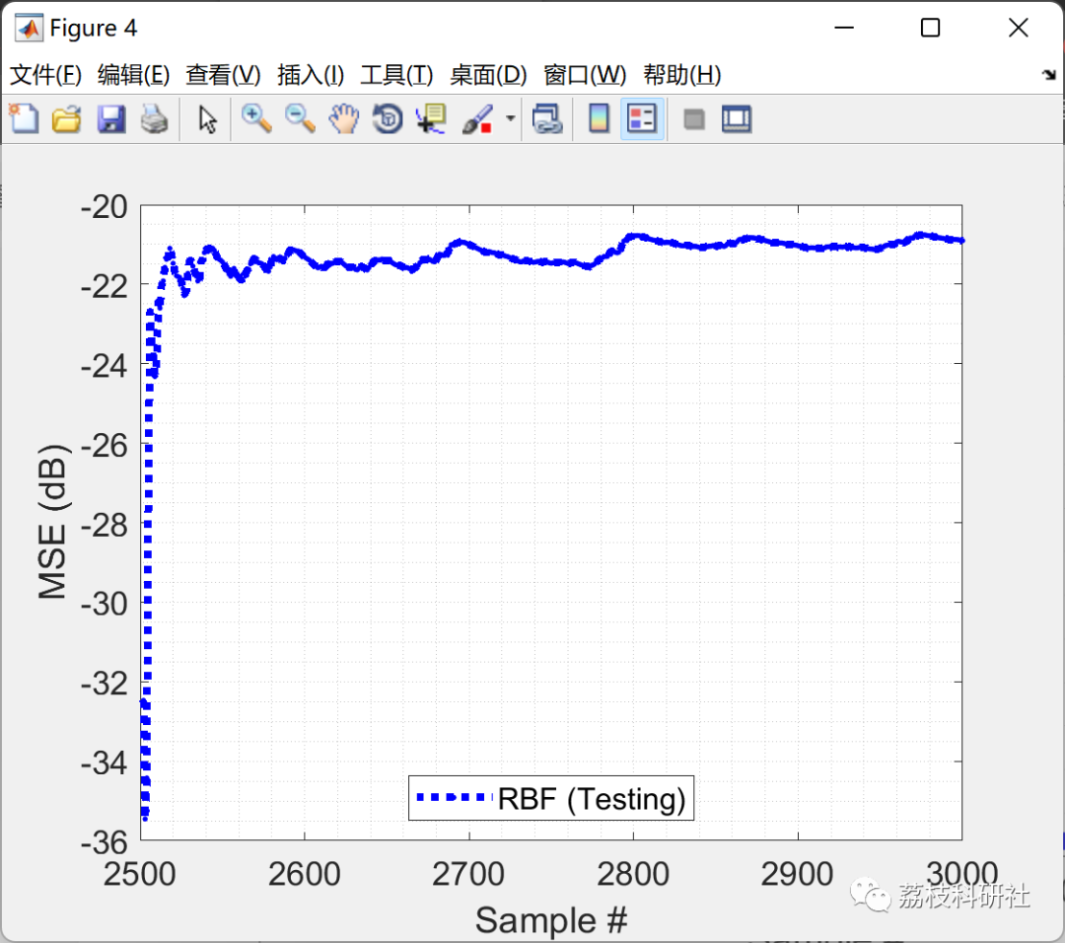Screen dimensions: 1065x943
Task: Click Hide Plot Tools icon
Action: coord(693,120)
